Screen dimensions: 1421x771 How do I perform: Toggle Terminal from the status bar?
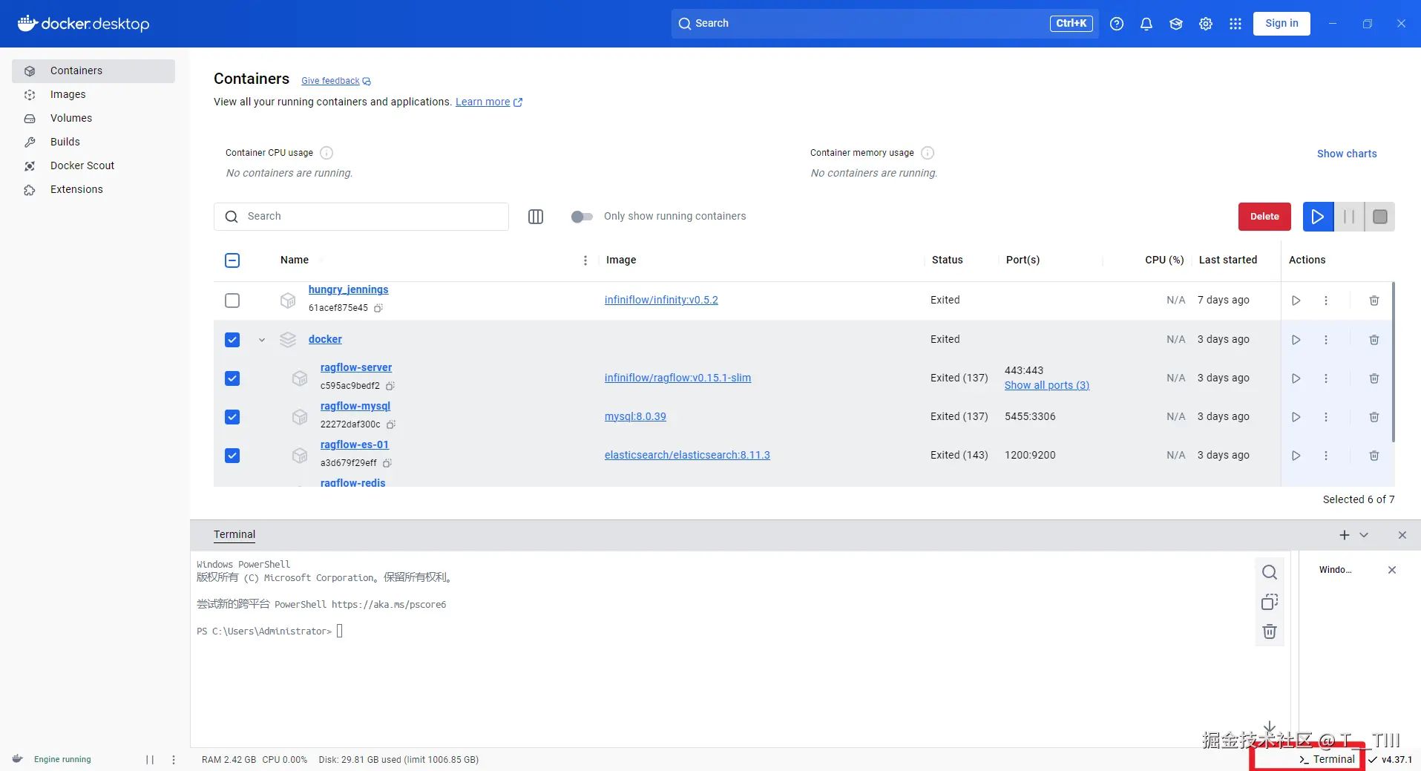pos(1327,760)
